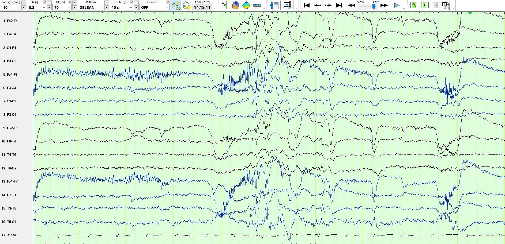Edit the HF(Hz) settings with pencil icon
505x244 pixels.
pos(70,2)
